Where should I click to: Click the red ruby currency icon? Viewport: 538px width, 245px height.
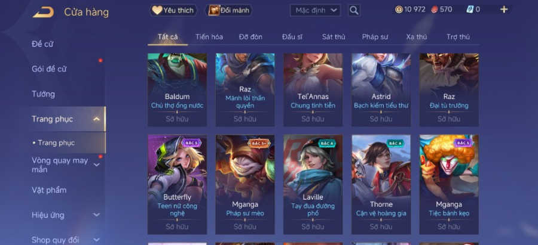435,10
